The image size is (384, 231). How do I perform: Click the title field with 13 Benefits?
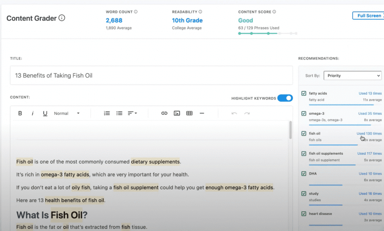151,75
